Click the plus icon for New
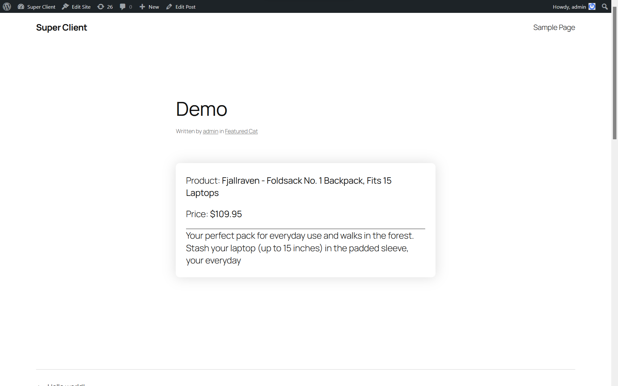 [142, 6]
